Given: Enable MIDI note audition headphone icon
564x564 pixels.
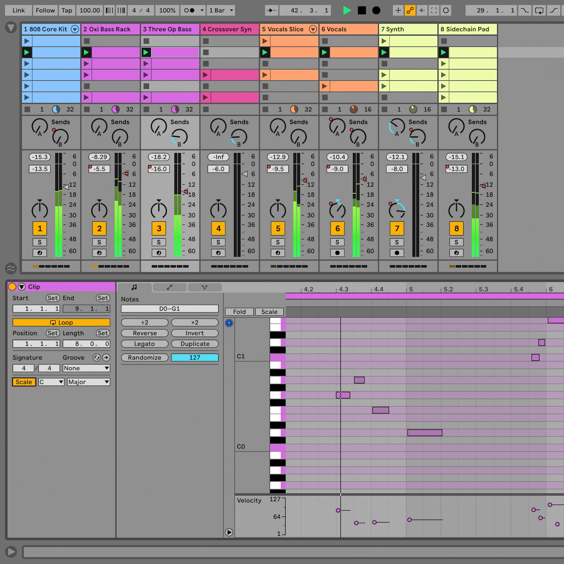Looking at the screenshot, I should pyautogui.click(x=229, y=323).
